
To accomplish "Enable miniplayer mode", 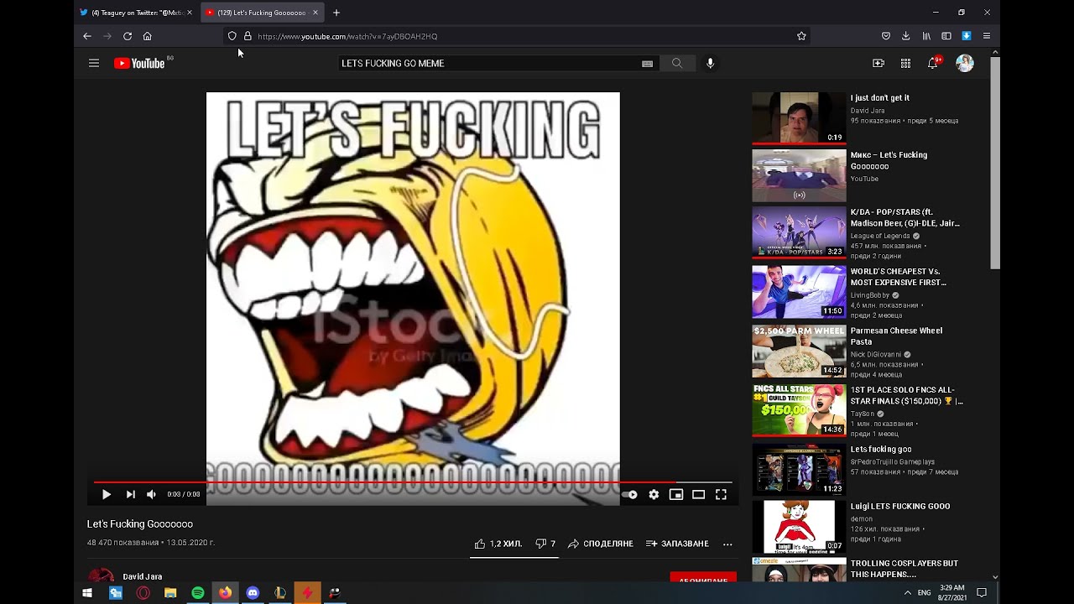I will [675, 495].
